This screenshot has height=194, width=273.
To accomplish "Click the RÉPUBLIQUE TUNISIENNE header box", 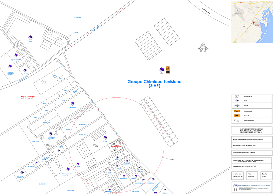I will [x=252, y=130].
